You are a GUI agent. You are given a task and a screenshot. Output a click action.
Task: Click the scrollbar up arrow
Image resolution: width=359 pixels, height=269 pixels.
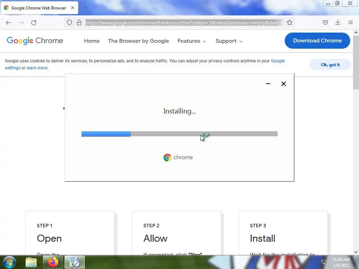tap(356, 33)
